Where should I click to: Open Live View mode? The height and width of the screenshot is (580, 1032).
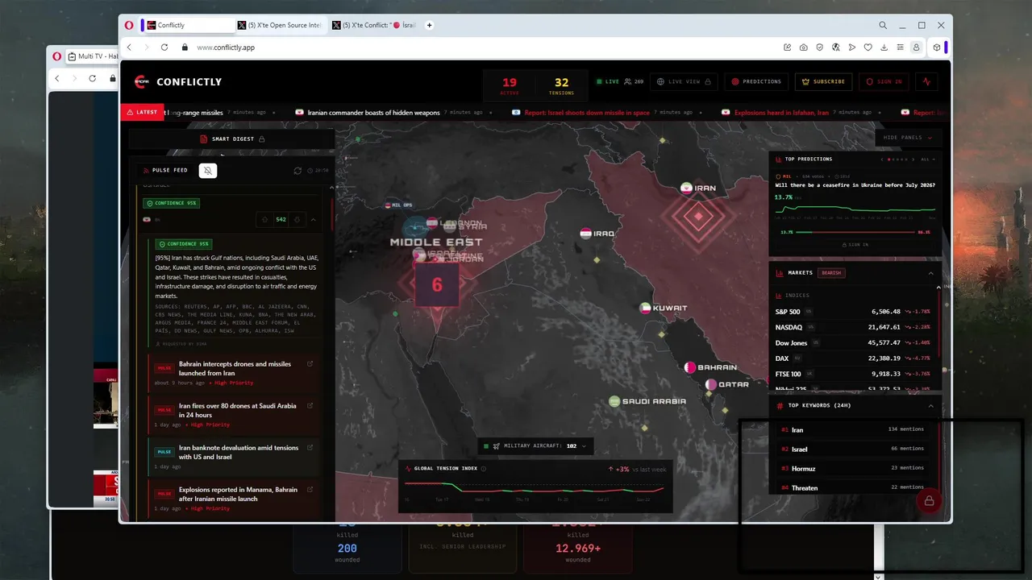pos(684,81)
